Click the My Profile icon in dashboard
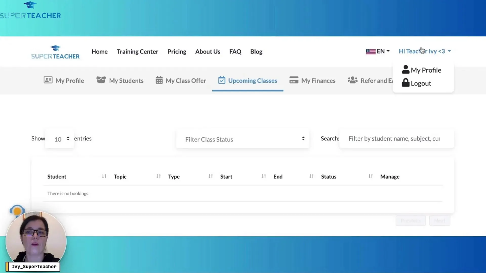Screen dimensions: 486x273 click(x=48, y=80)
